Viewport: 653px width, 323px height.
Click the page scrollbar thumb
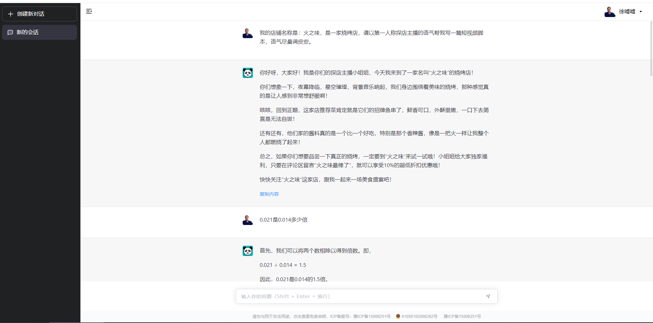point(651,48)
